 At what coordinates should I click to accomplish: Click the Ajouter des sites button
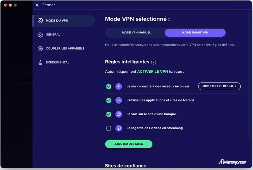point(129,144)
